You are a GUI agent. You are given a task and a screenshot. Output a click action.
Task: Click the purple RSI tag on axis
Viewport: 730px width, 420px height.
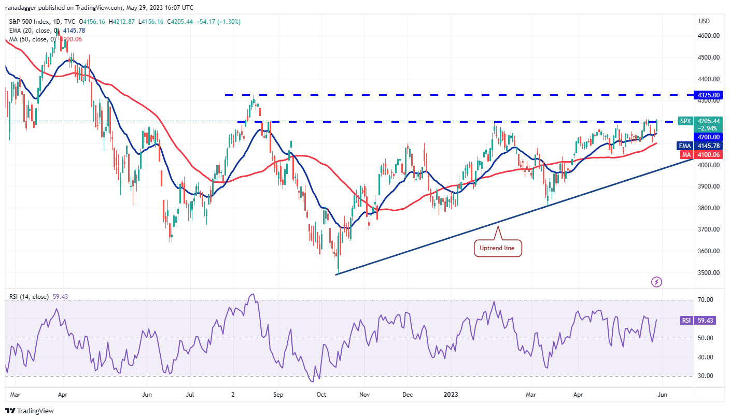685,321
